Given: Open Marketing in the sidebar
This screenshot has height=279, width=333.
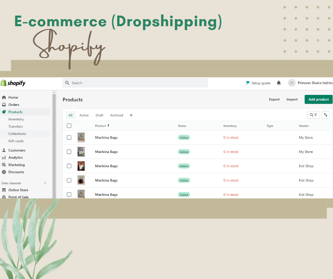Looking at the screenshot, I should [17, 165].
